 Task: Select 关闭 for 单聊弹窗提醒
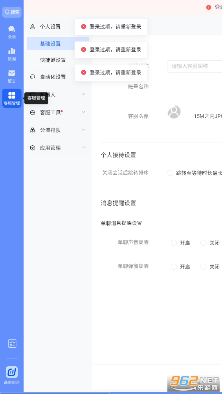204,266
